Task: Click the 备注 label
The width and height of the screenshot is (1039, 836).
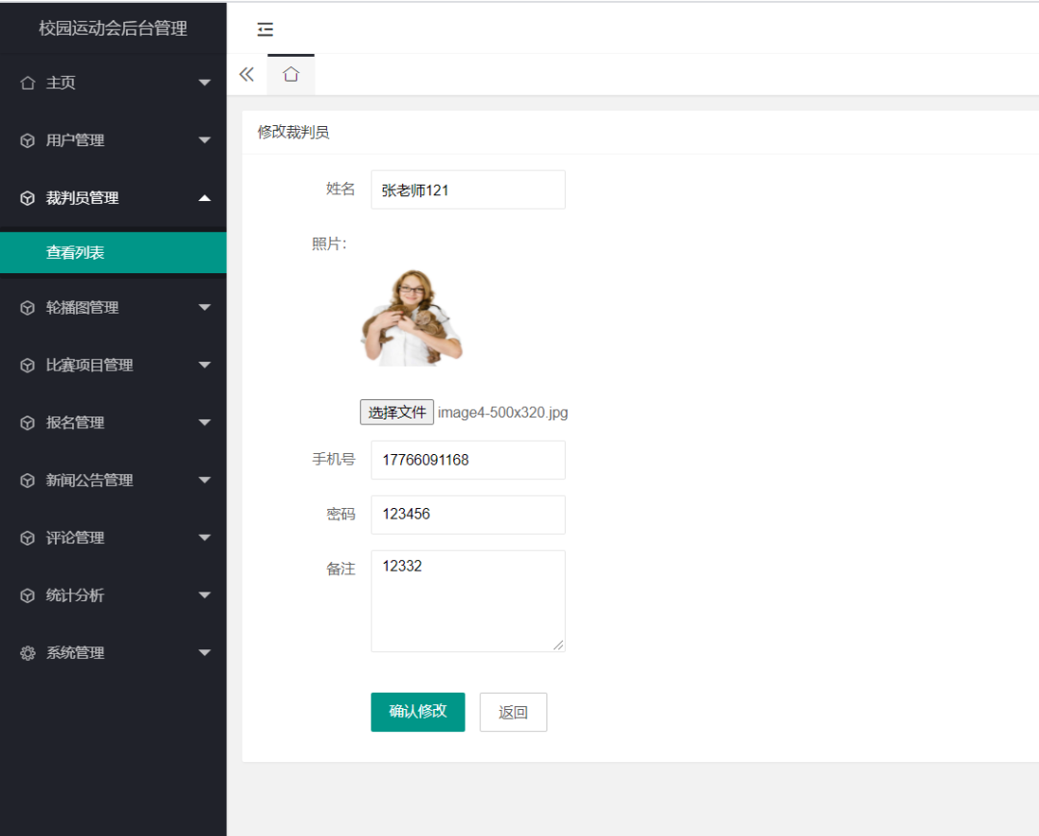Action: coord(341,569)
